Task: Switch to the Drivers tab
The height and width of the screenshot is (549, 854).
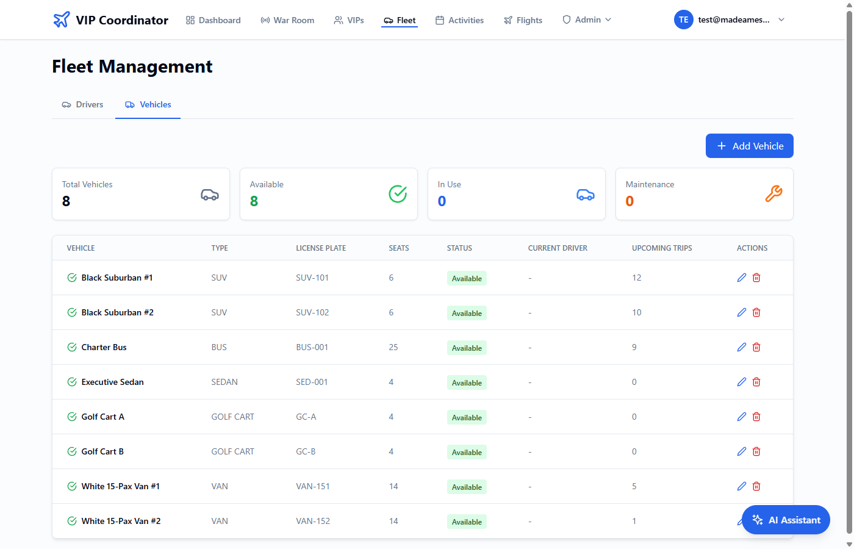Action: click(x=83, y=105)
